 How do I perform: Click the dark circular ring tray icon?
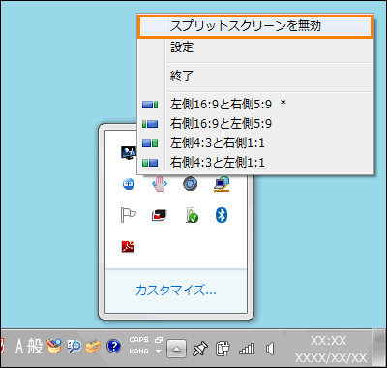click(x=191, y=184)
